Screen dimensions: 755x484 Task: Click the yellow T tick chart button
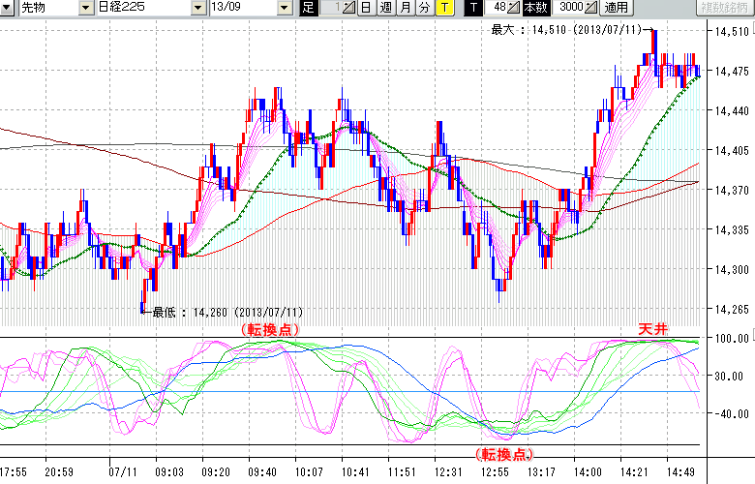click(x=443, y=9)
